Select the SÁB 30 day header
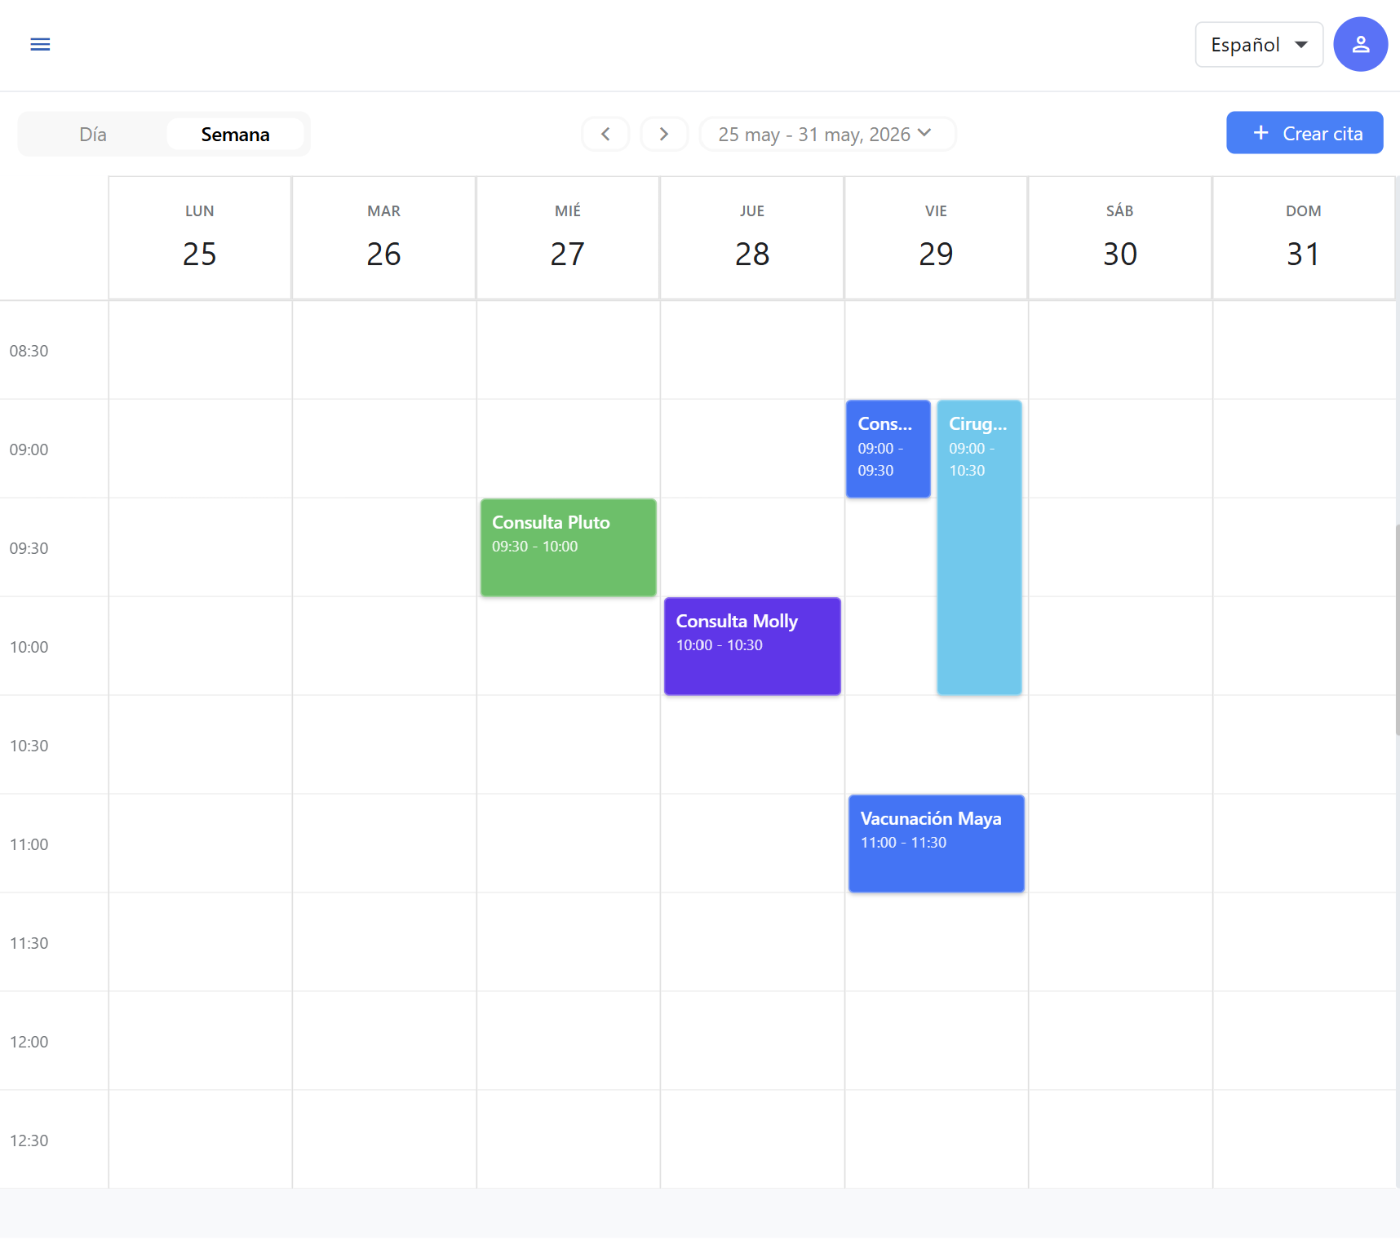1400x1240 pixels. point(1119,238)
